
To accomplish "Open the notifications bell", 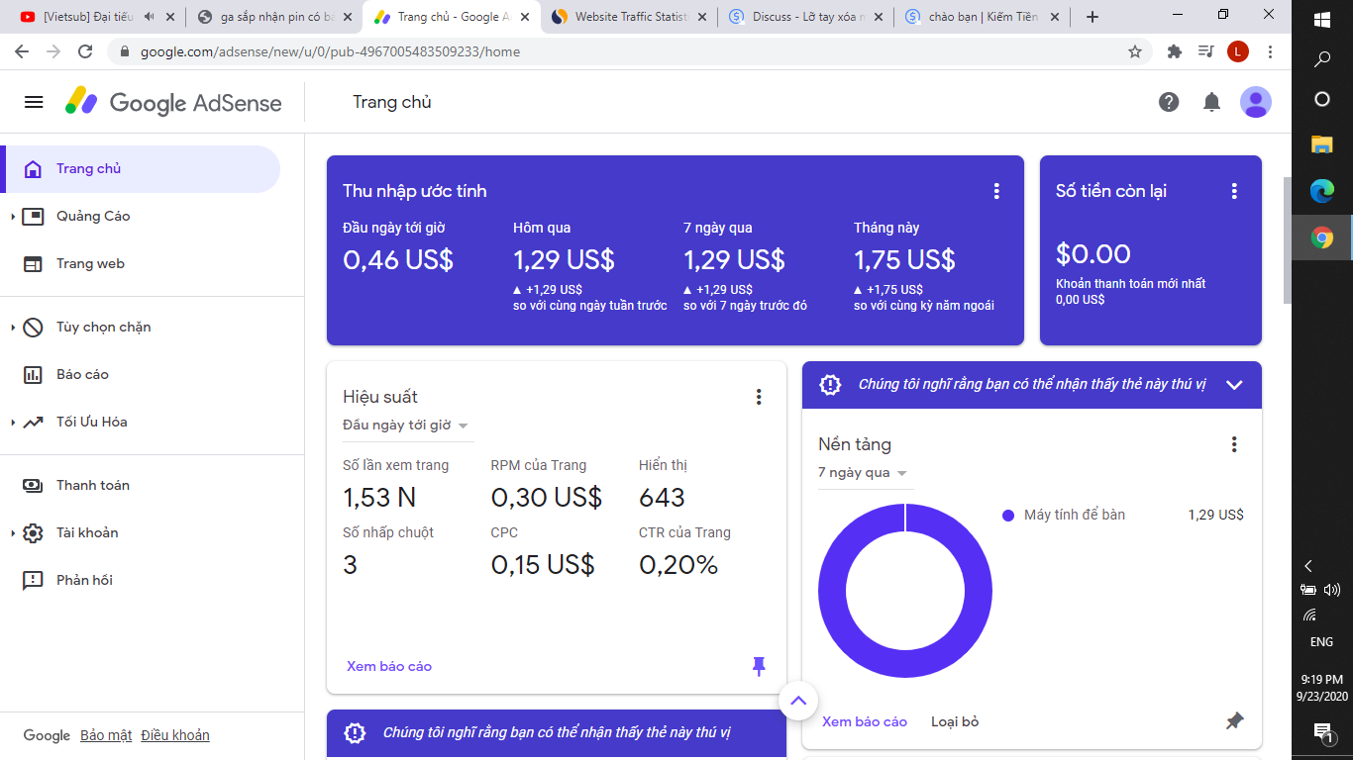I will [1211, 102].
